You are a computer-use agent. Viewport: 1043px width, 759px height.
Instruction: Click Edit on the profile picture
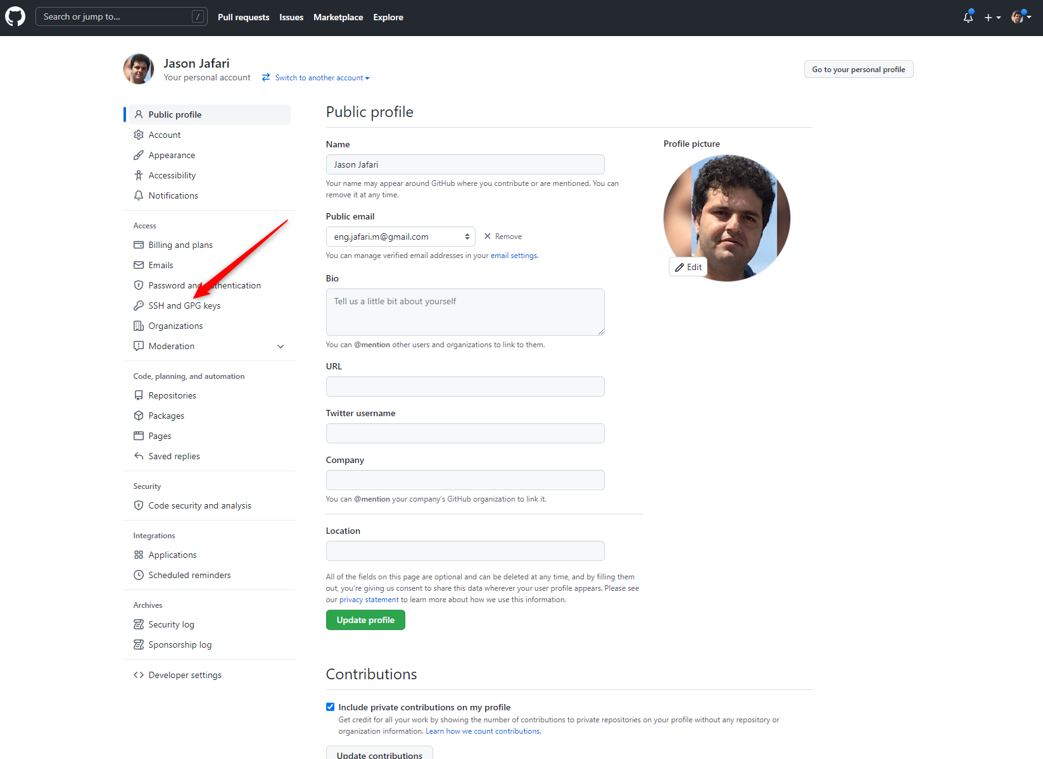tap(688, 267)
